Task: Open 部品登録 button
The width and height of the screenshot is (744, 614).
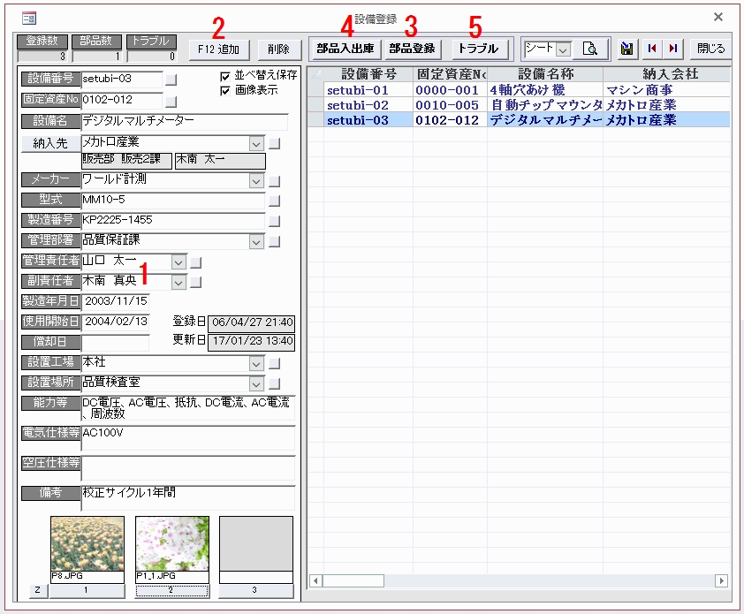Action: [413, 49]
